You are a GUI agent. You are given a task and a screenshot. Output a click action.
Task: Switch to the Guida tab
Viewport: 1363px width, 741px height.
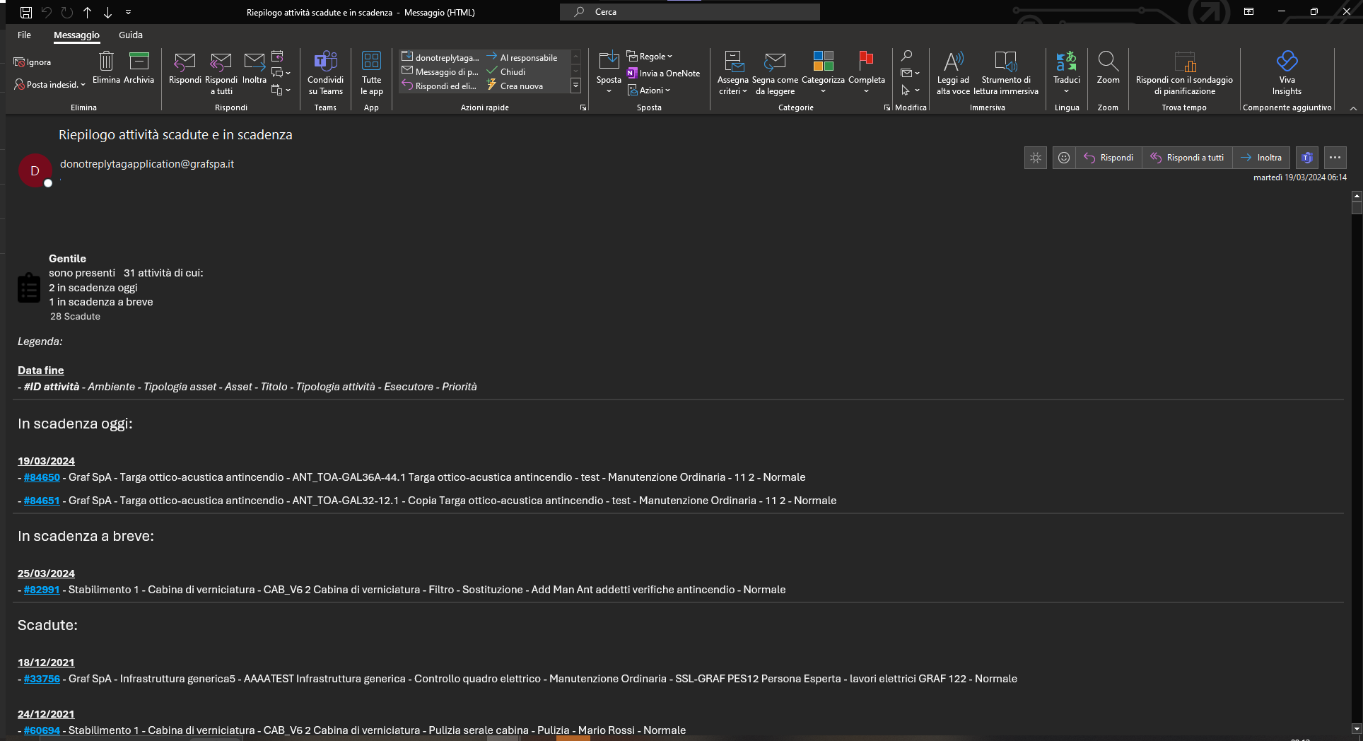click(131, 35)
